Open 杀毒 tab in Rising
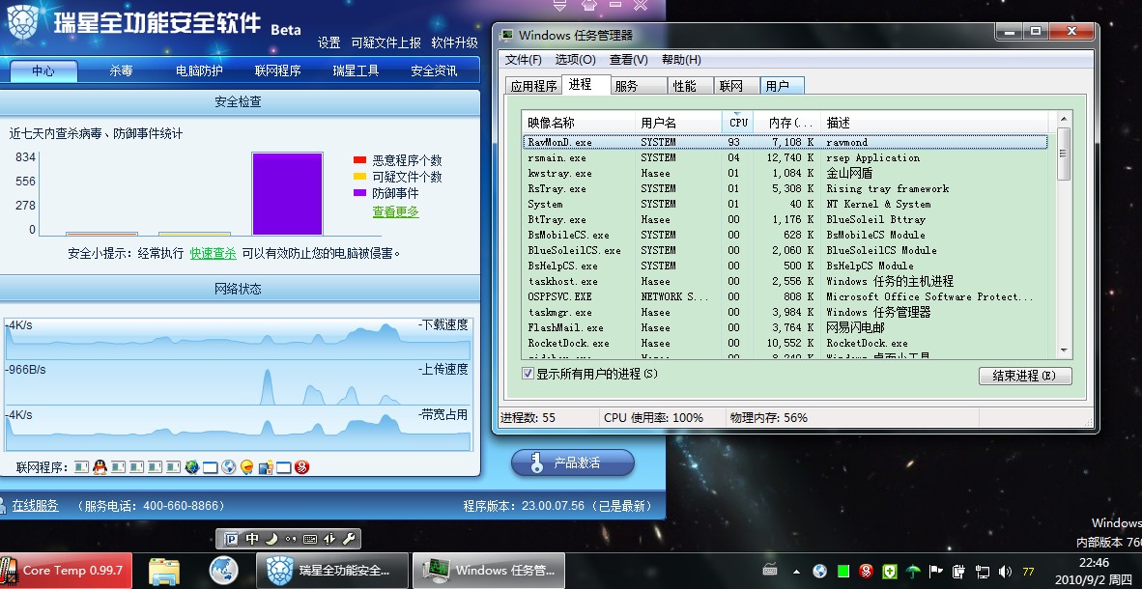This screenshot has width=1142, height=589. (121, 70)
